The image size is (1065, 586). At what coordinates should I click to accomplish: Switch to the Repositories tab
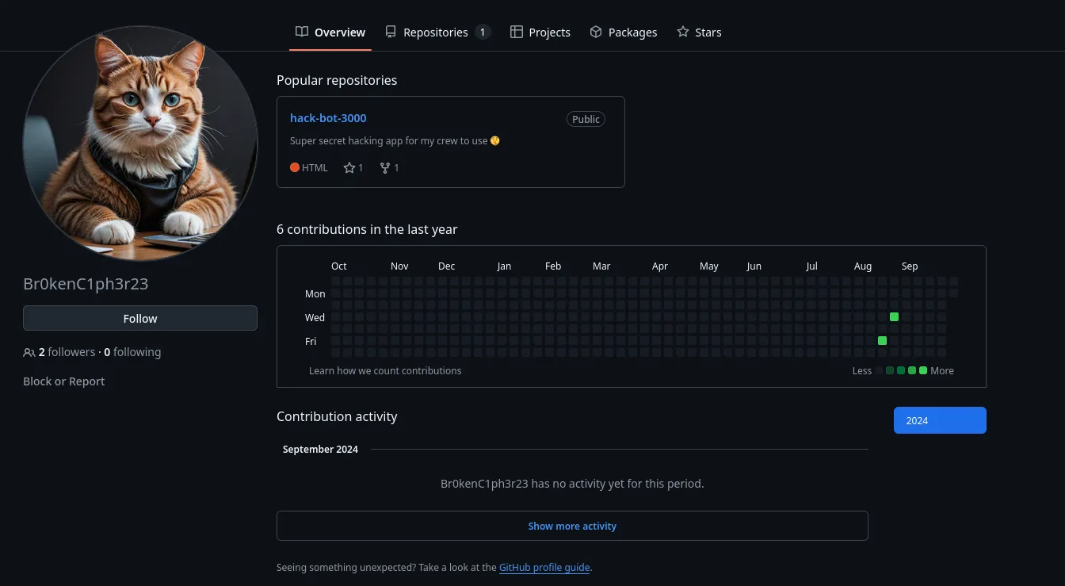pyautogui.click(x=436, y=33)
